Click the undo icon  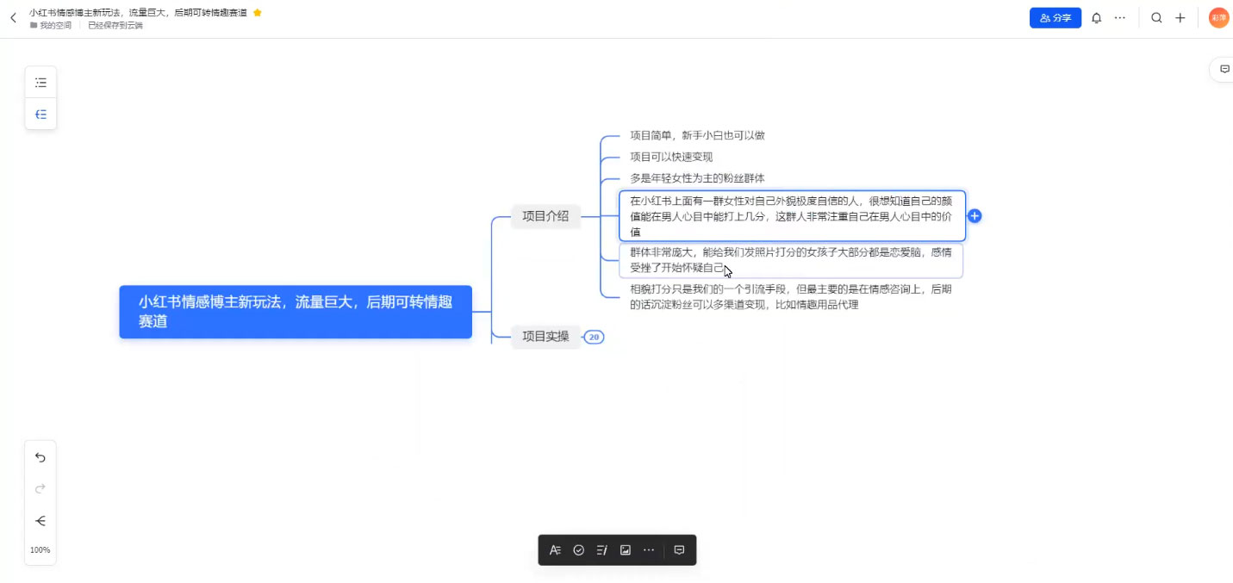point(40,457)
